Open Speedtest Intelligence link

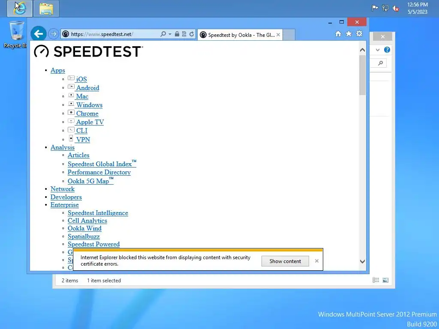(98, 213)
